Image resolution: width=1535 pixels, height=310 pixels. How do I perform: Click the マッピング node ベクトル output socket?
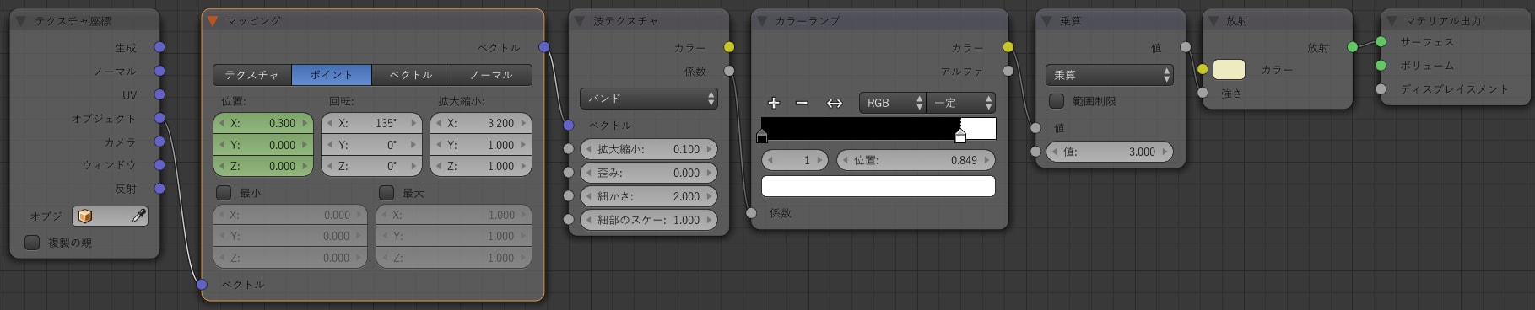544,47
